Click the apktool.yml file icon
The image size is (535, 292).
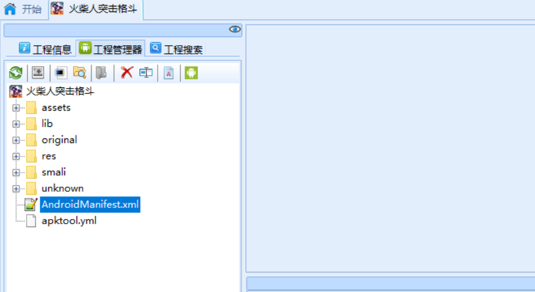(x=31, y=221)
